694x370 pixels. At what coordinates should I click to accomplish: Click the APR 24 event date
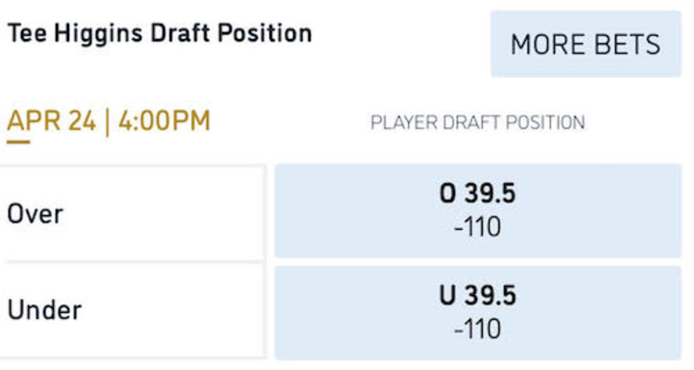click(51, 122)
